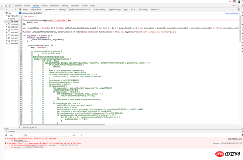Open the Memory tab
Image resolution: width=243 pixels, height=160 pixels.
65,6
